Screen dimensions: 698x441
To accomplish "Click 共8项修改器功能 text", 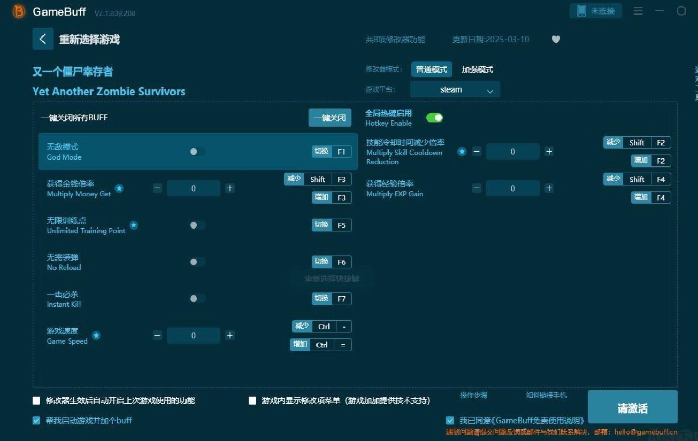I will pos(395,39).
